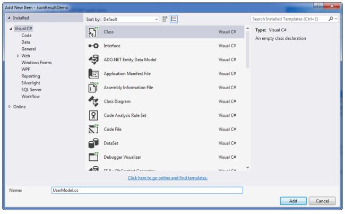
Task: Collapse the Installed section
Action: pyautogui.click(x=9, y=18)
